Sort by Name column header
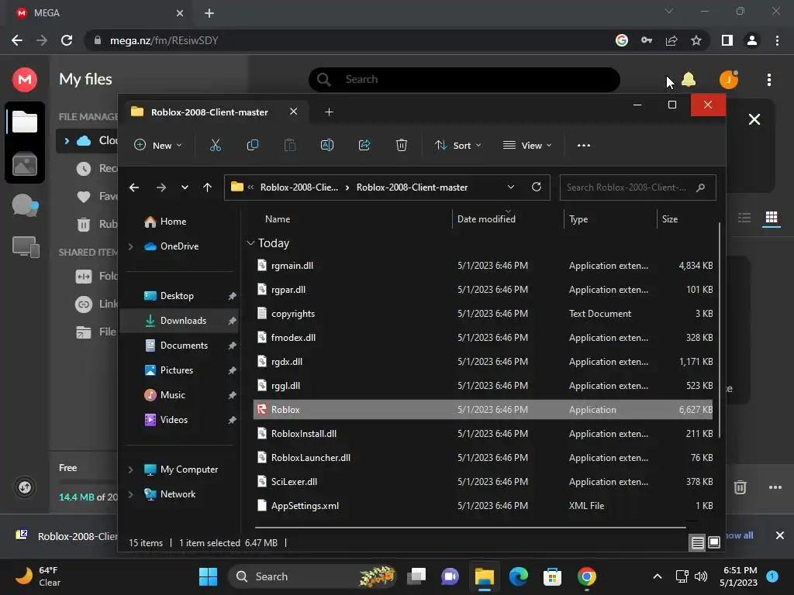This screenshot has height=595, width=794. point(278,219)
